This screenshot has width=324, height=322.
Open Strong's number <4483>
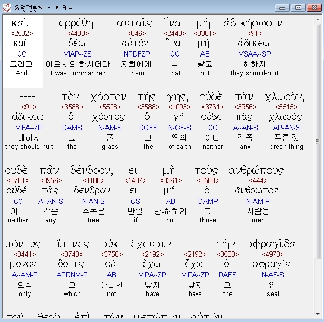pyautogui.click(x=78, y=33)
